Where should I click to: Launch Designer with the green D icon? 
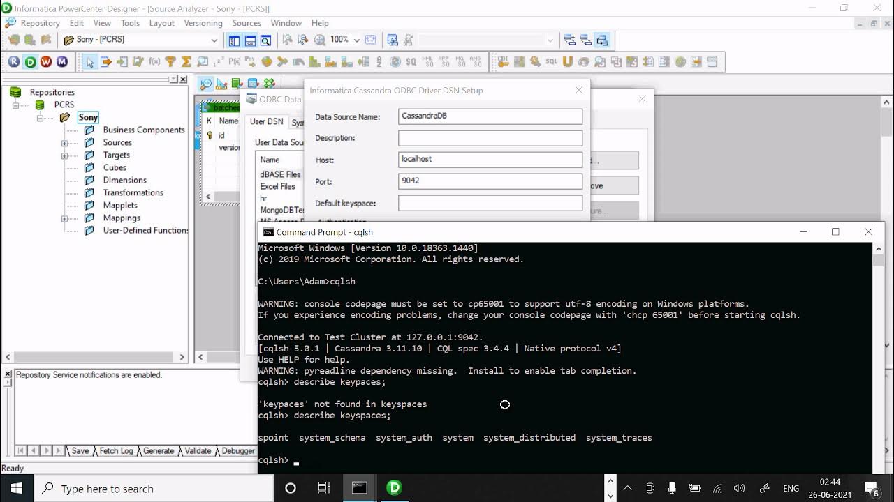(30, 62)
